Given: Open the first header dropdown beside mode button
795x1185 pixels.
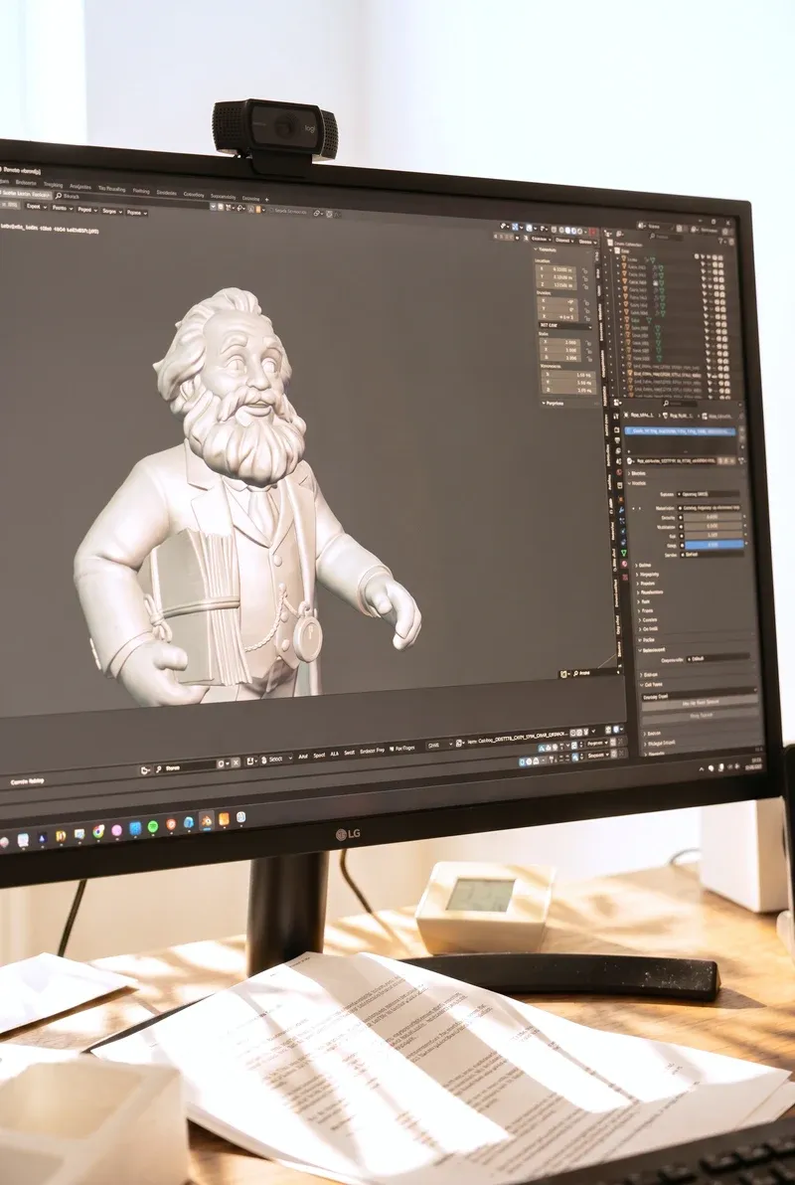Looking at the screenshot, I should 36,207.
